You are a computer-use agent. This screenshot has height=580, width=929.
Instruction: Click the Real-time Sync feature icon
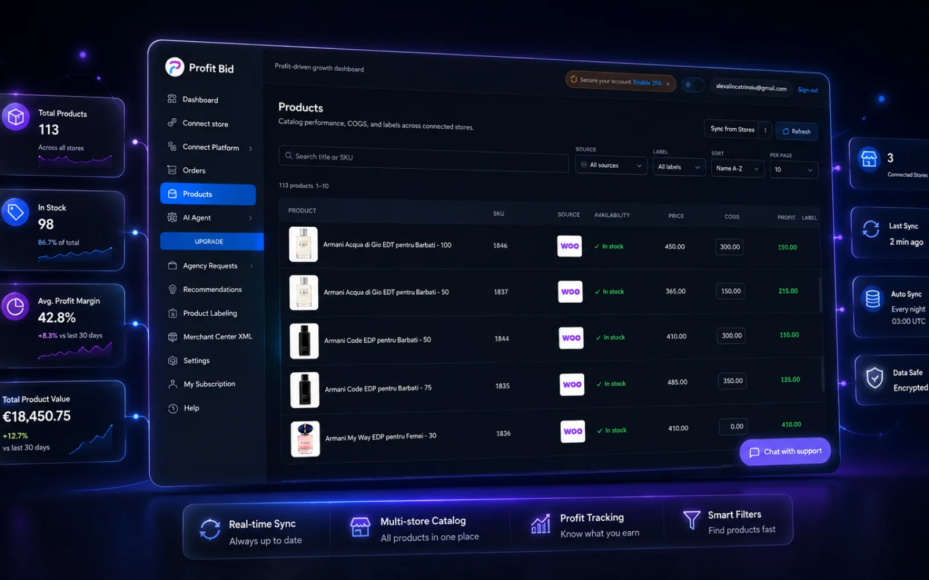[210, 529]
